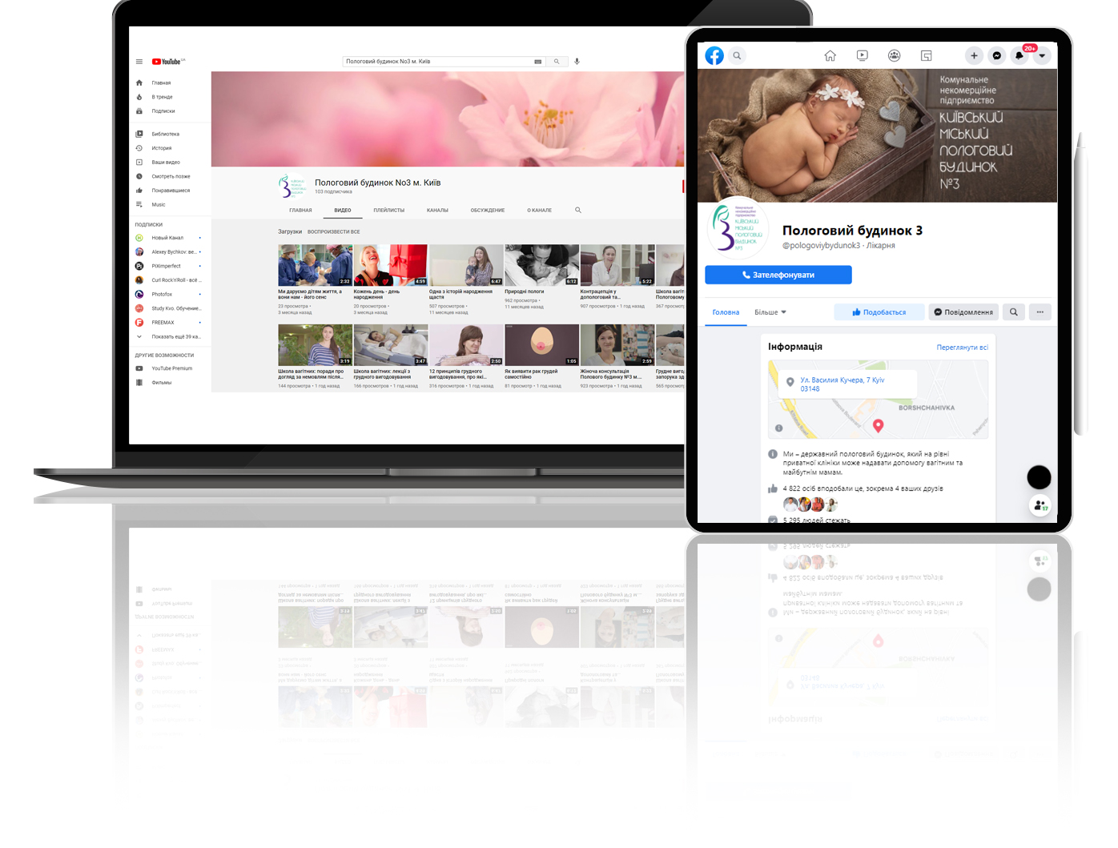This screenshot has height=848, width=1118.
Task: Click ВОСПРОИЗВЕСТИ ВСЕ for uploads
Action: pyautogui.click(x=334, y=232)
